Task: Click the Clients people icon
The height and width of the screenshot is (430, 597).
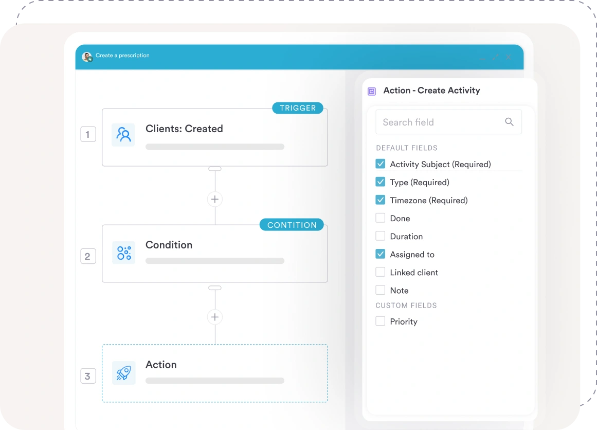Action: point(123,135)
